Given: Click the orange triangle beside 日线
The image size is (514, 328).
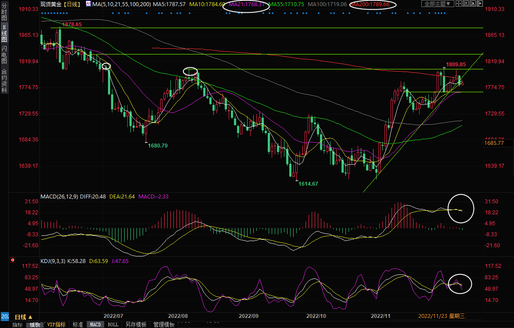Looking at the screenshot, I should click(30, 317).
